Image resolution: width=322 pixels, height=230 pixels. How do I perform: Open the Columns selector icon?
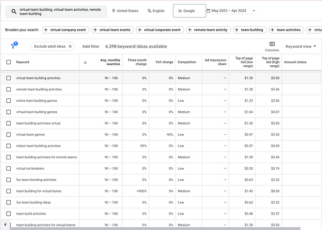pyautogui.click(x=272, y=44)
